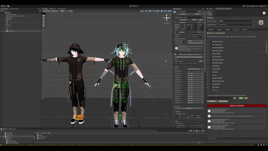Click the scene orientation gizmo

pos(166,18)
